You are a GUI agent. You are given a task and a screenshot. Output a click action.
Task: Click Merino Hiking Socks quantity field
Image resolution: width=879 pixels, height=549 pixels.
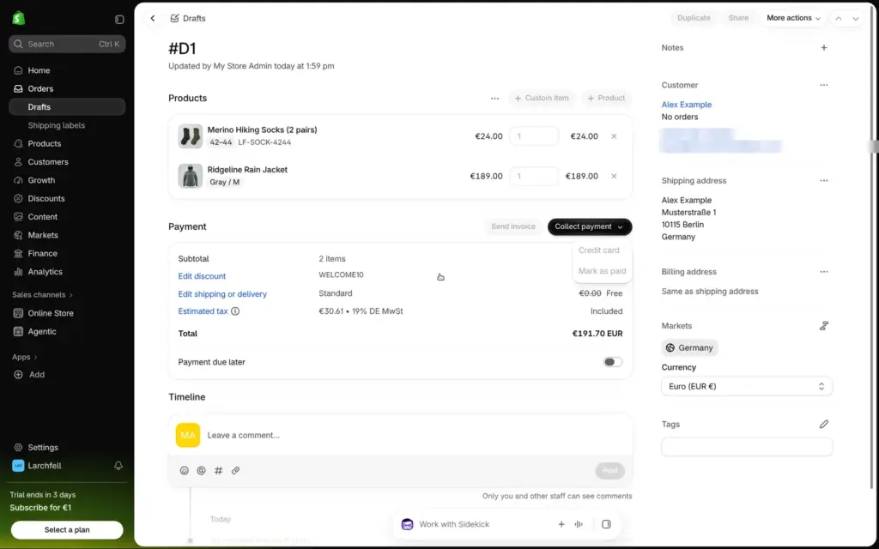[534, 136]
